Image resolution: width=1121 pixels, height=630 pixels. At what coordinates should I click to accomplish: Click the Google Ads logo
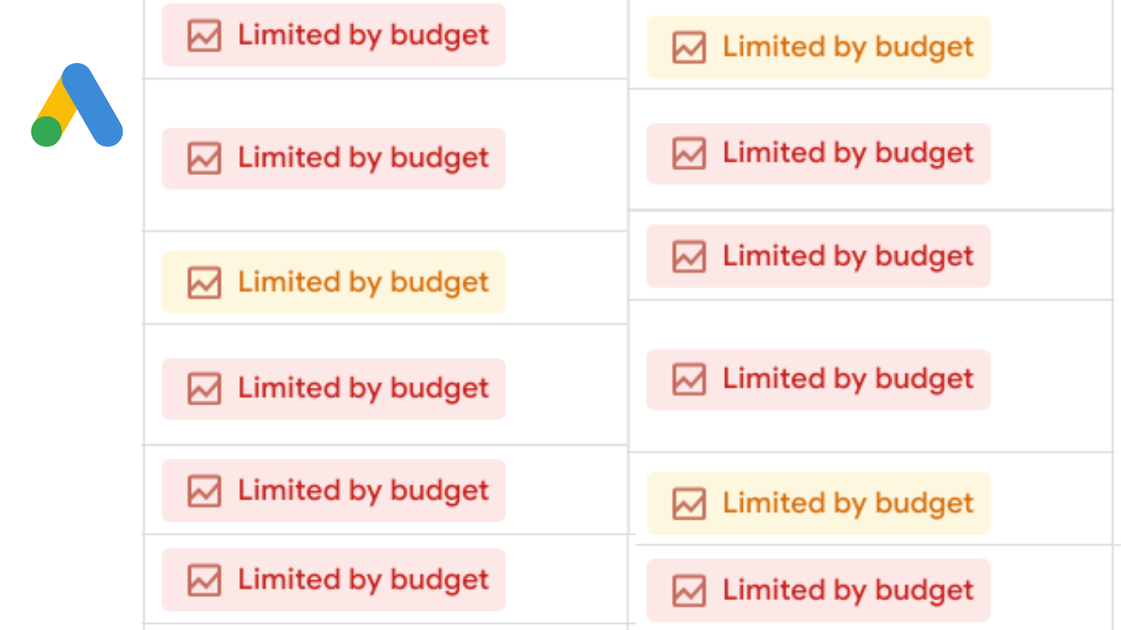coord(77,105)
